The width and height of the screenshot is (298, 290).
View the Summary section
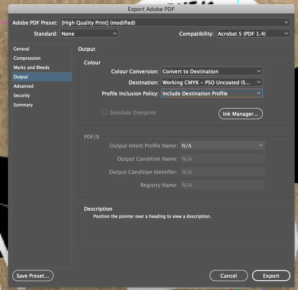pos(42,105)
